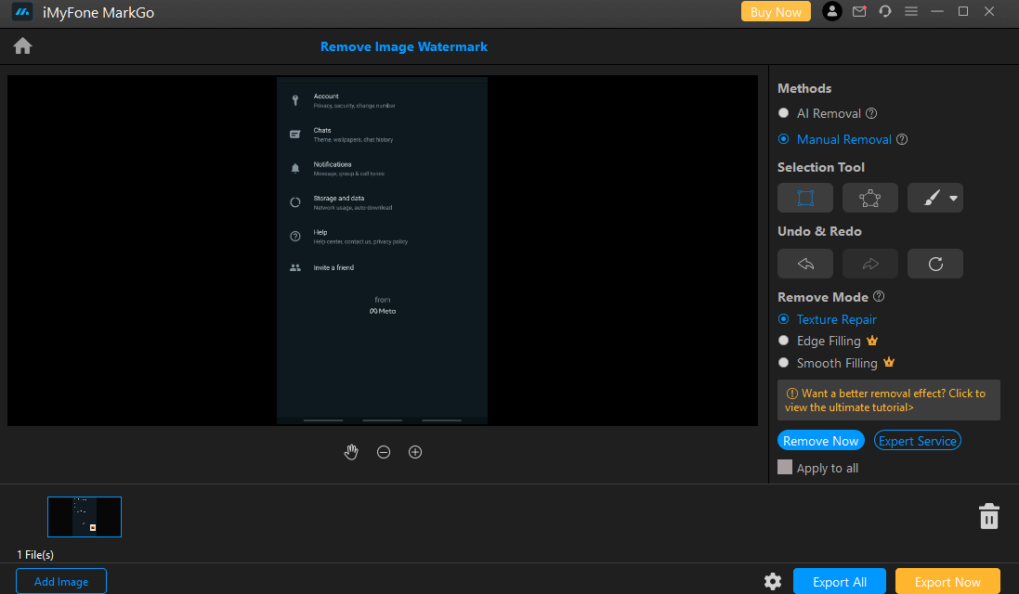This screenshot has width=1019, height=594.
Task: Select the brush selection tool
Action: click(x=932, y=198)
